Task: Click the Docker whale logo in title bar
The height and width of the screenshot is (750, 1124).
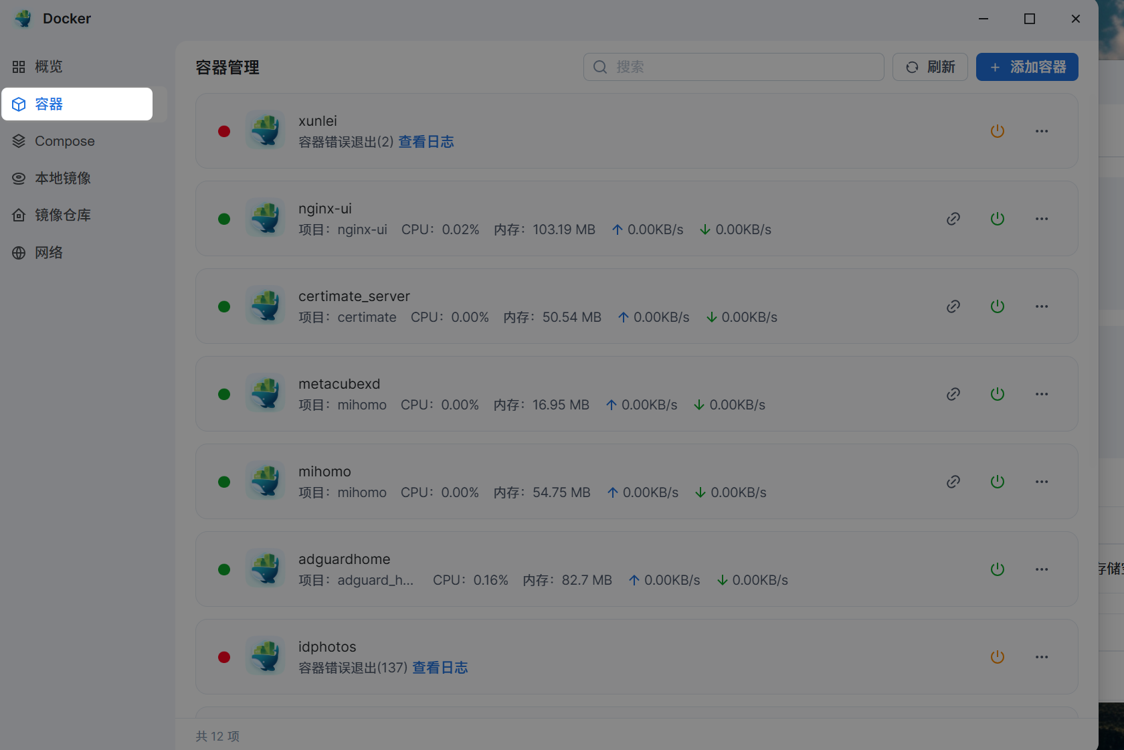Action: tap(23, 19)
